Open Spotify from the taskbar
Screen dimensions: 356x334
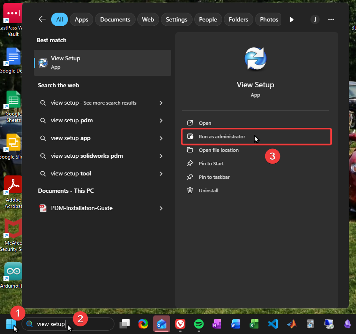pos(198,324)
